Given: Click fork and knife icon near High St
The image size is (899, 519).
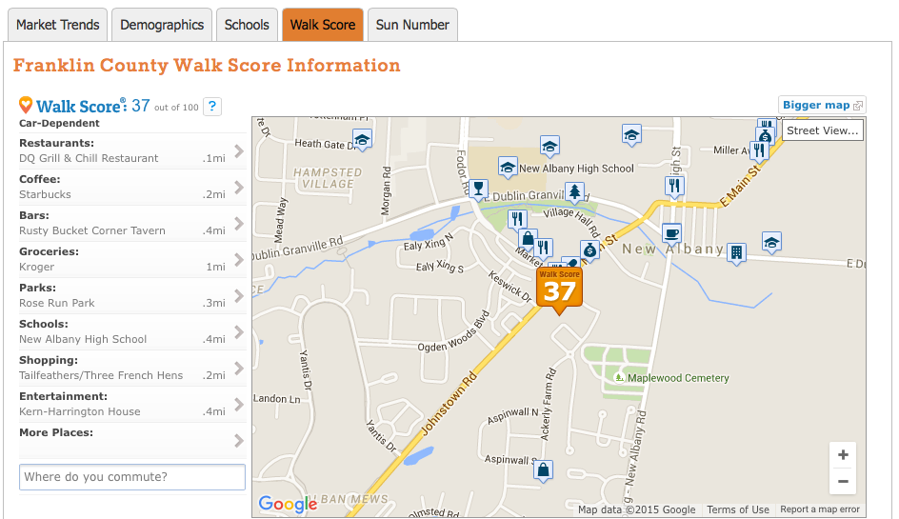Looking at the screenshot, I should click(675, 186).
